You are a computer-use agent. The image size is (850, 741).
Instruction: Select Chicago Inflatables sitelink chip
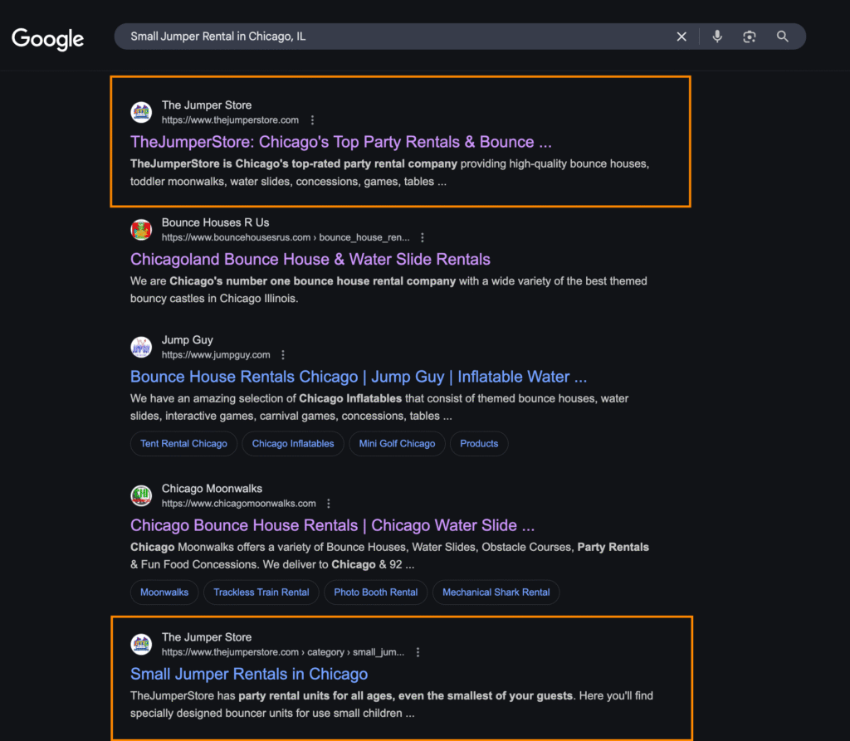tap(293, 443)
